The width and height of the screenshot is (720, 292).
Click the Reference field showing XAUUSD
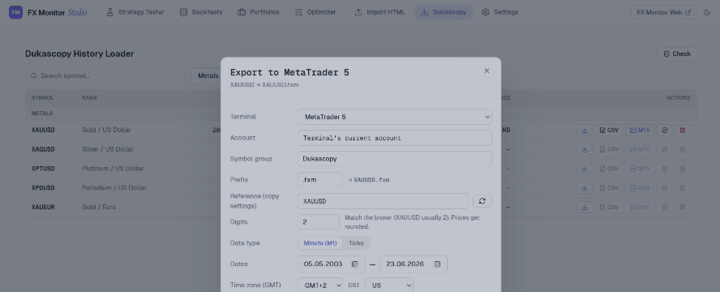383,201
